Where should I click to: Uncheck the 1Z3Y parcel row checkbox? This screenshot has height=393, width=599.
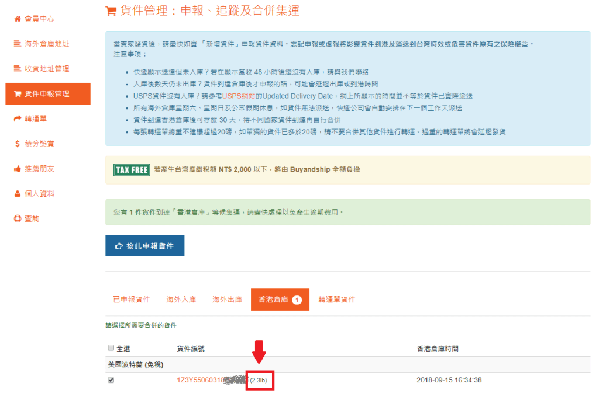pos(111,380)
